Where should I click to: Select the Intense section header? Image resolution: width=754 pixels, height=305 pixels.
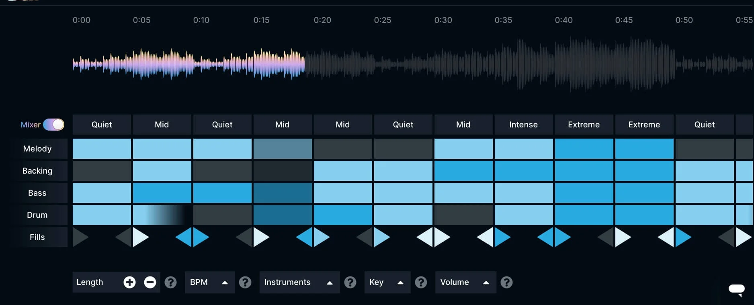[x=523, y=125]
